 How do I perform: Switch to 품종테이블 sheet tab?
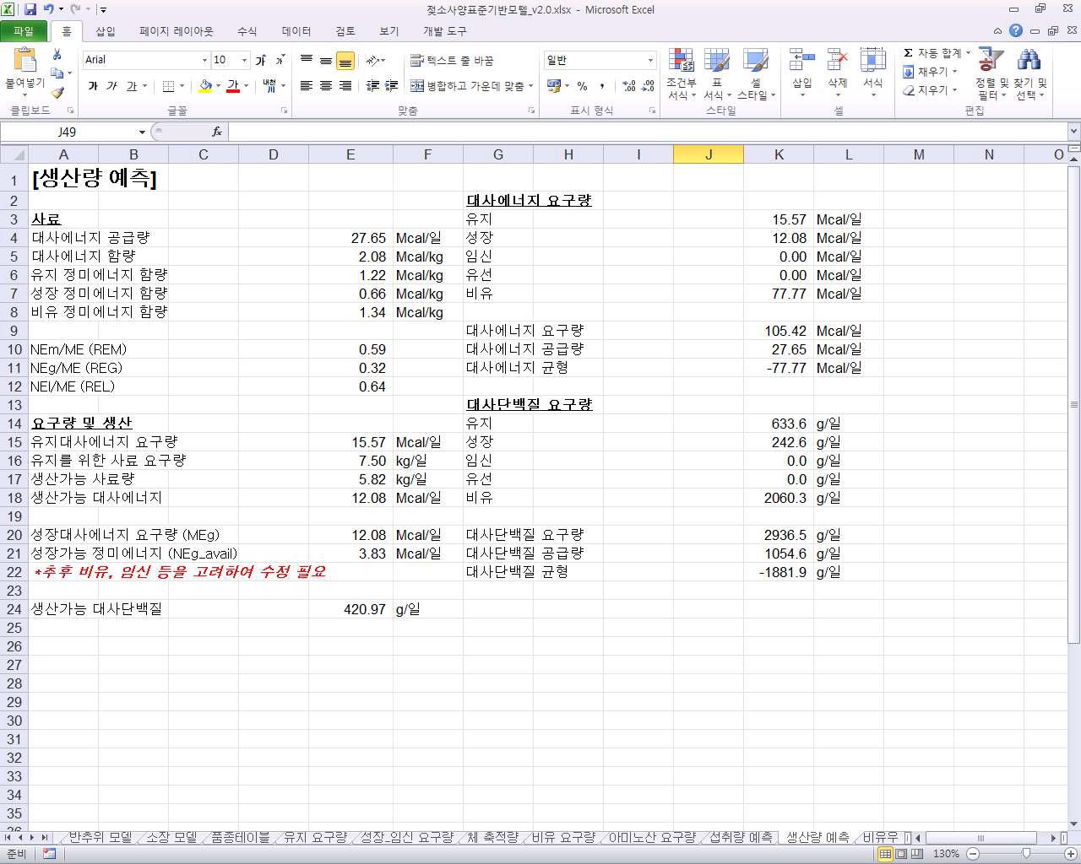[x=240, y=837]
